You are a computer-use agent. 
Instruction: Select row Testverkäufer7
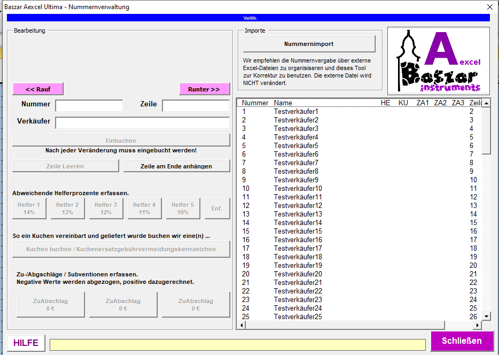[x=360, y=163]
